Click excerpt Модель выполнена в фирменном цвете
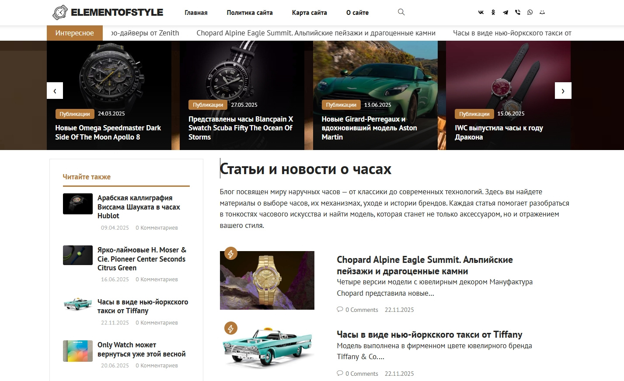The image size is (624, 381). coord(434,351)
